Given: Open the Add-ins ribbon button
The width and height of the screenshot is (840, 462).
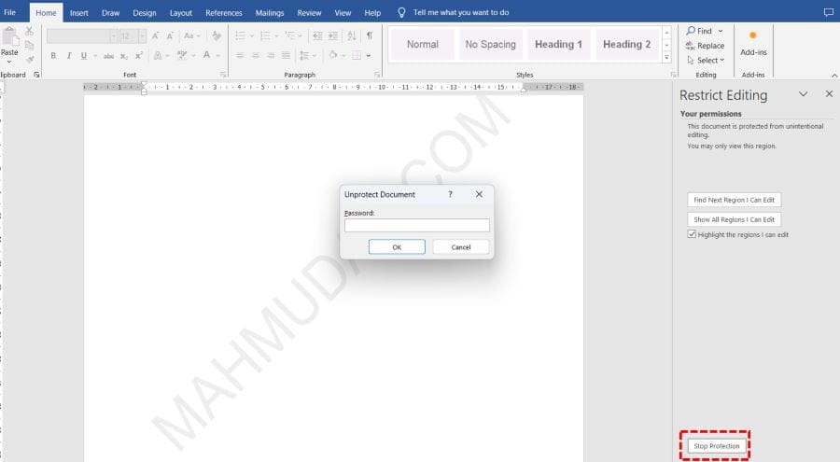Looking at the screenshot, I should click(753, 43).
